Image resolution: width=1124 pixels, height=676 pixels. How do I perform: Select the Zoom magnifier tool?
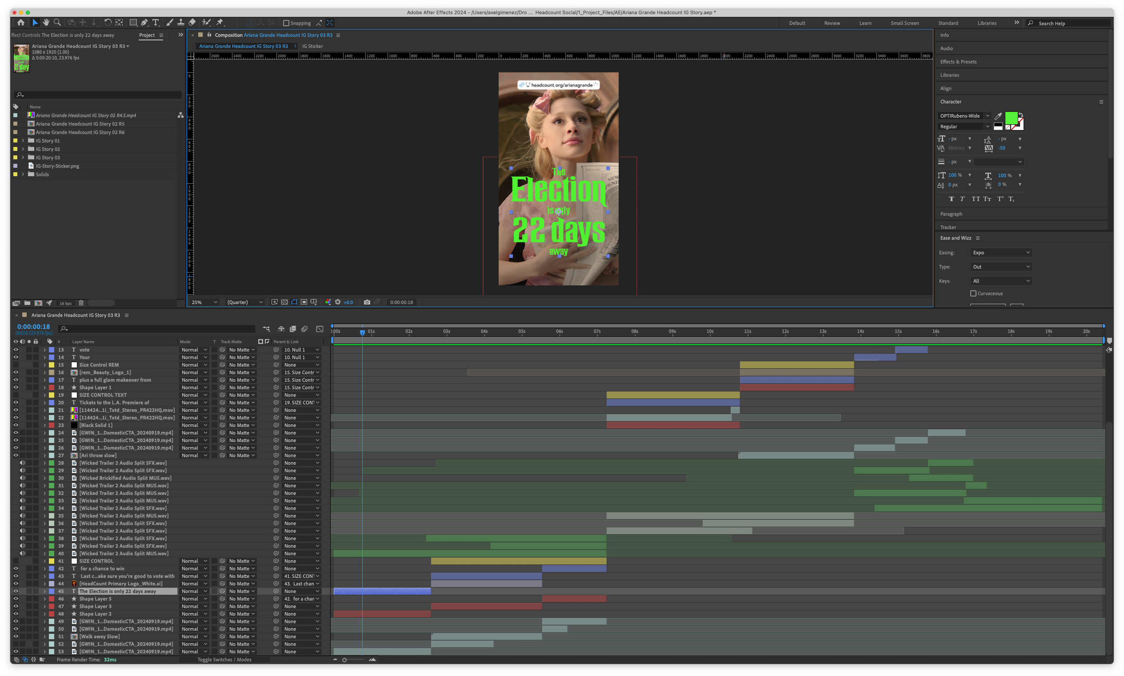coord(57,22)
